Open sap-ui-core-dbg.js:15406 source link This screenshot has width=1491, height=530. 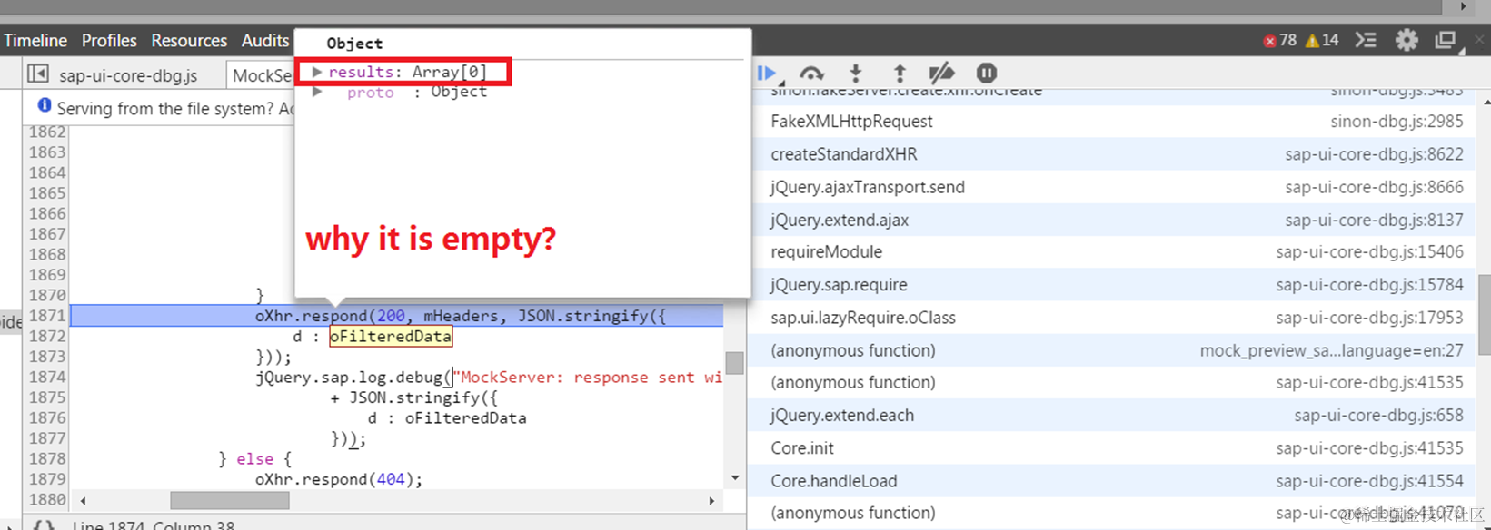click(x=1369, y=252)
